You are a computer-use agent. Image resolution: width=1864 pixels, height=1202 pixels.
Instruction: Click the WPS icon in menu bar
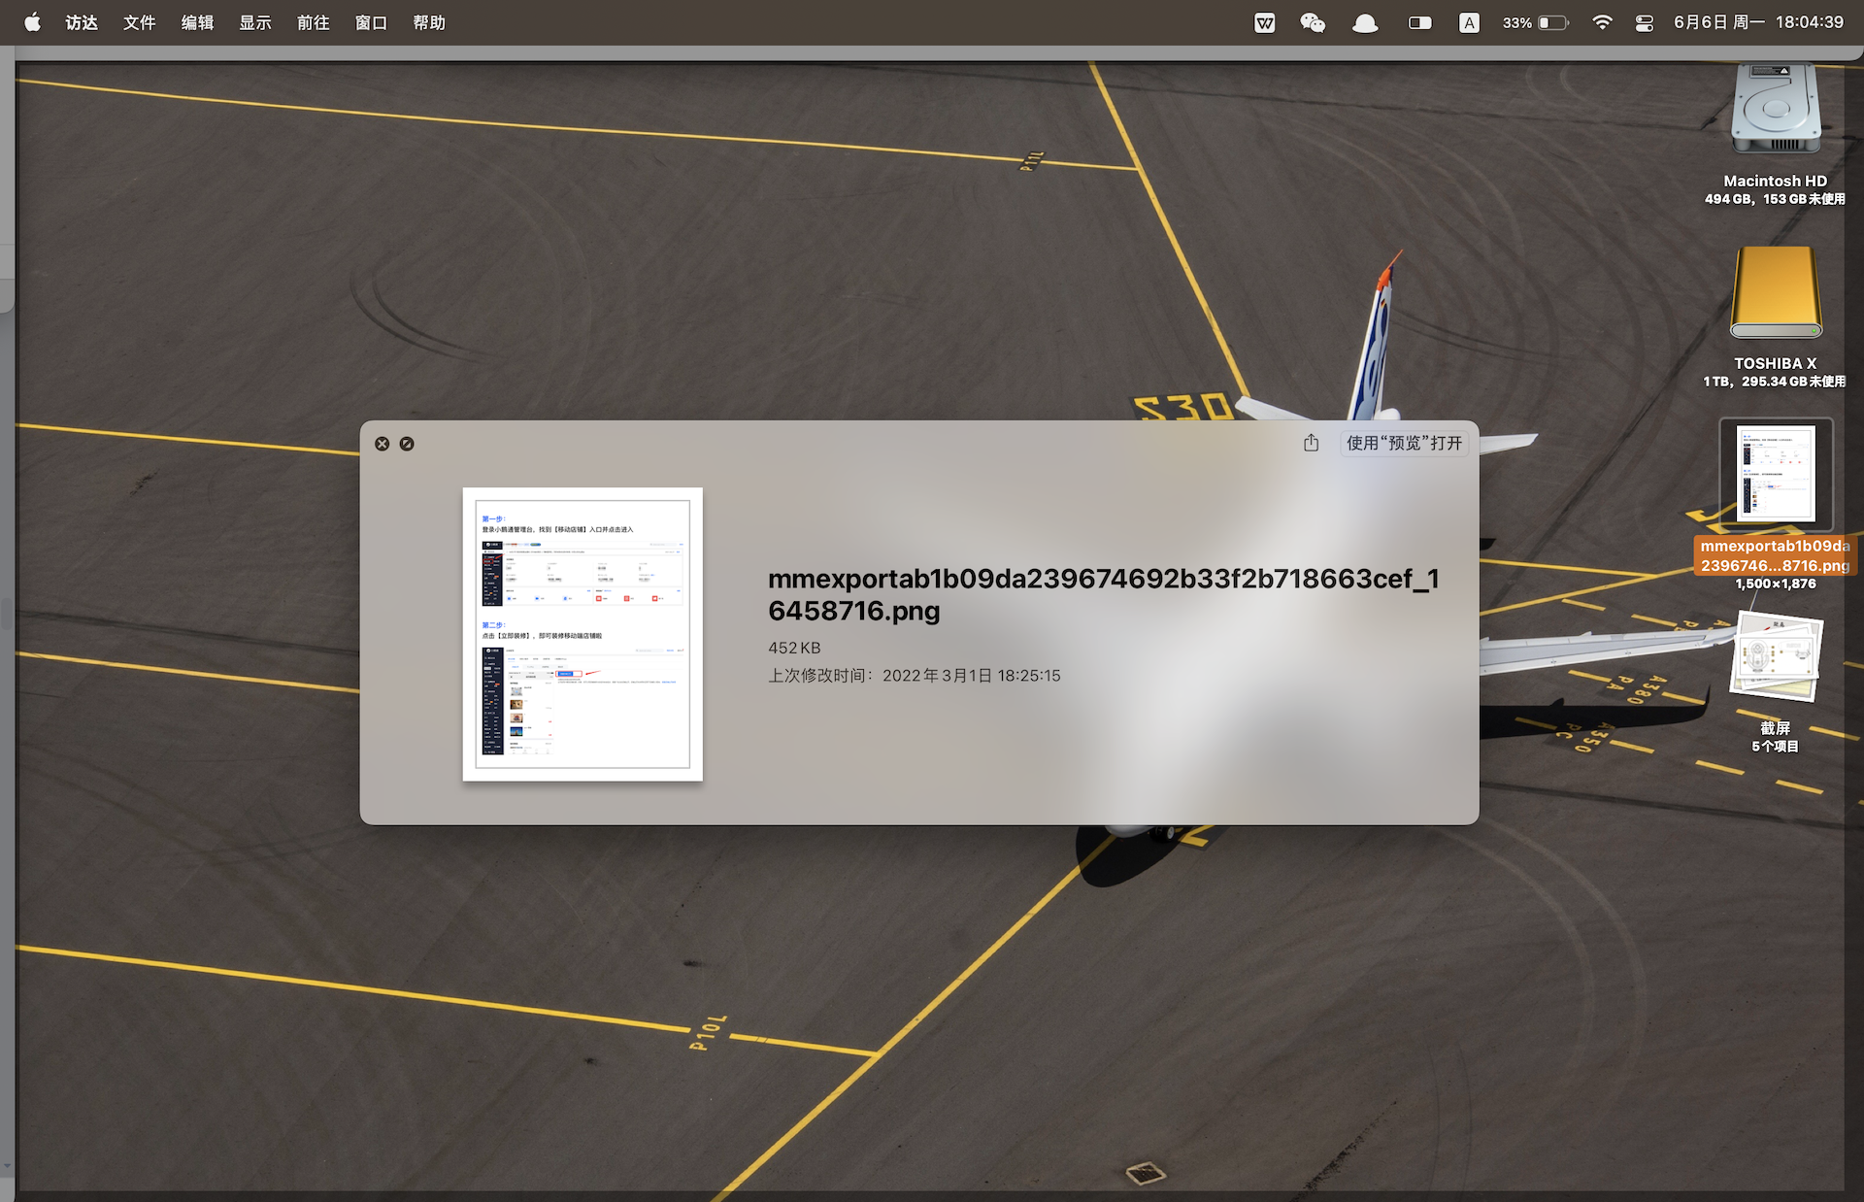pyautogui.click(x=1264, y=22)
